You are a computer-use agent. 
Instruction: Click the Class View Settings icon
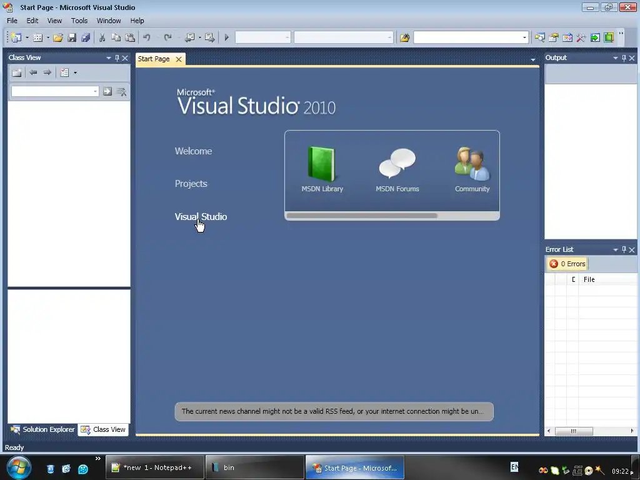click(x=64, y=72)
